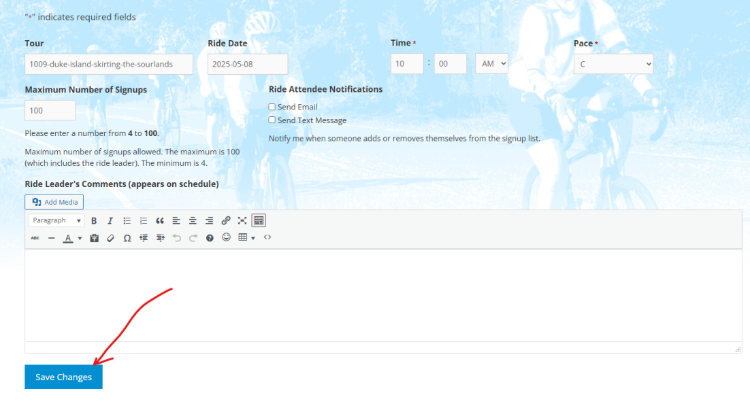
Task: Toggle bold formatting in the editor
Action: 94,220
